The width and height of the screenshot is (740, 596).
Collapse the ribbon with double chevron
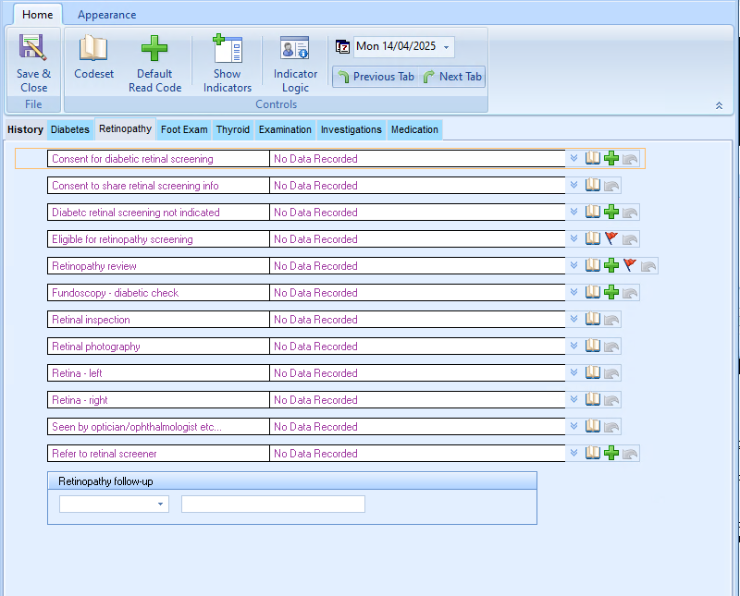[719, 105]
